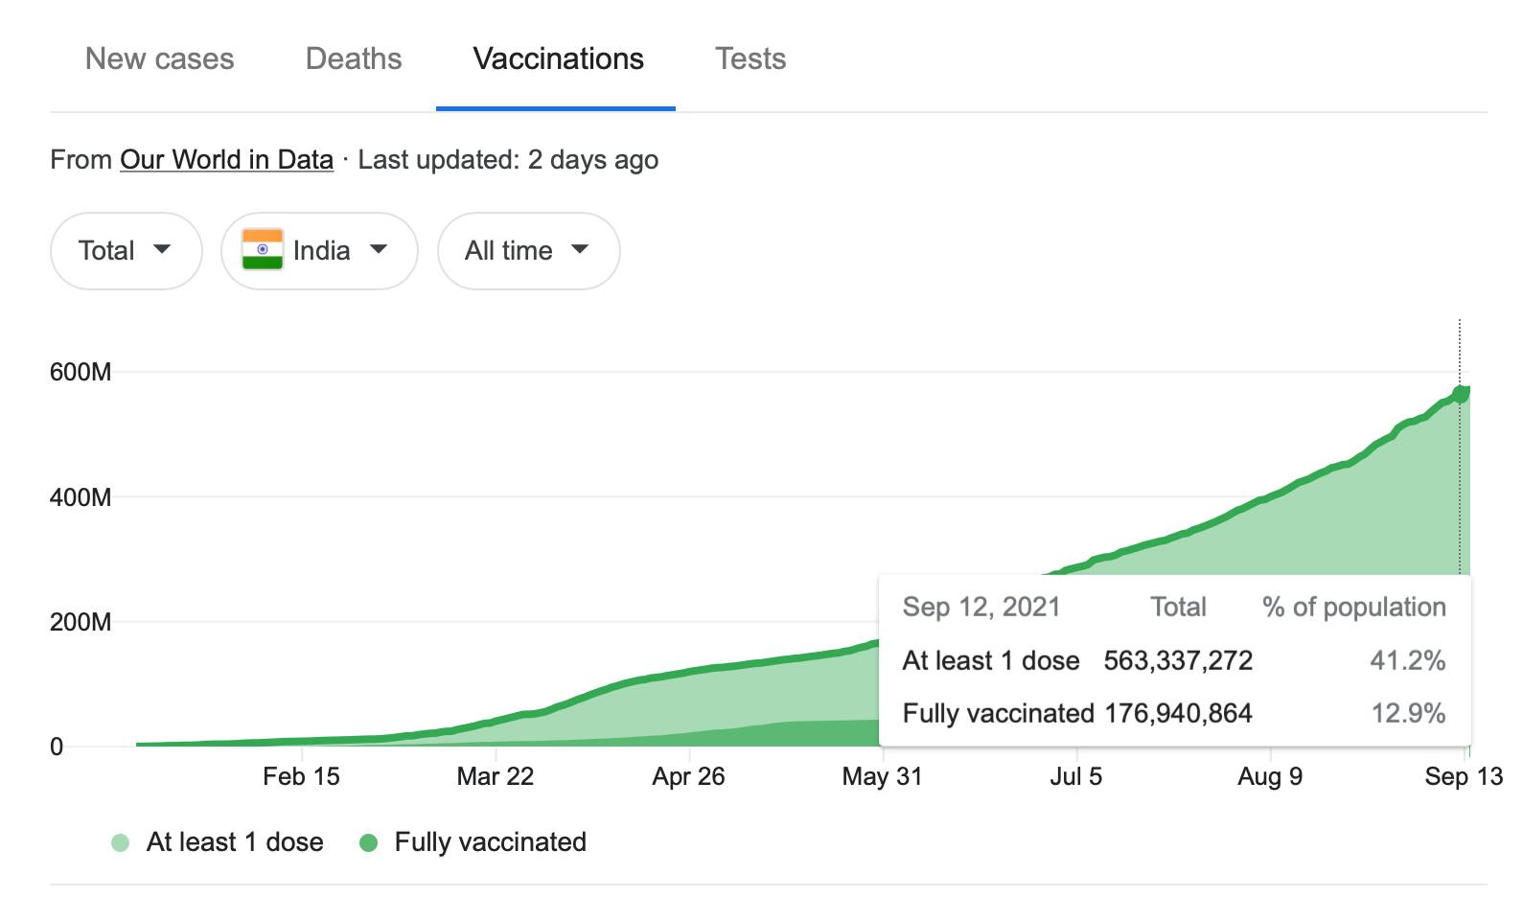Click the Feb 15 x-axis label
The width and height of the screenshot is (1523, 920).
pos(301,776)
